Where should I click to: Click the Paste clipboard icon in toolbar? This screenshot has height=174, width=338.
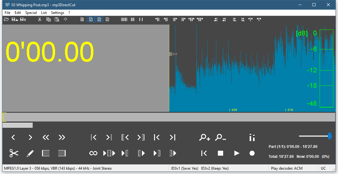(57, 20)
